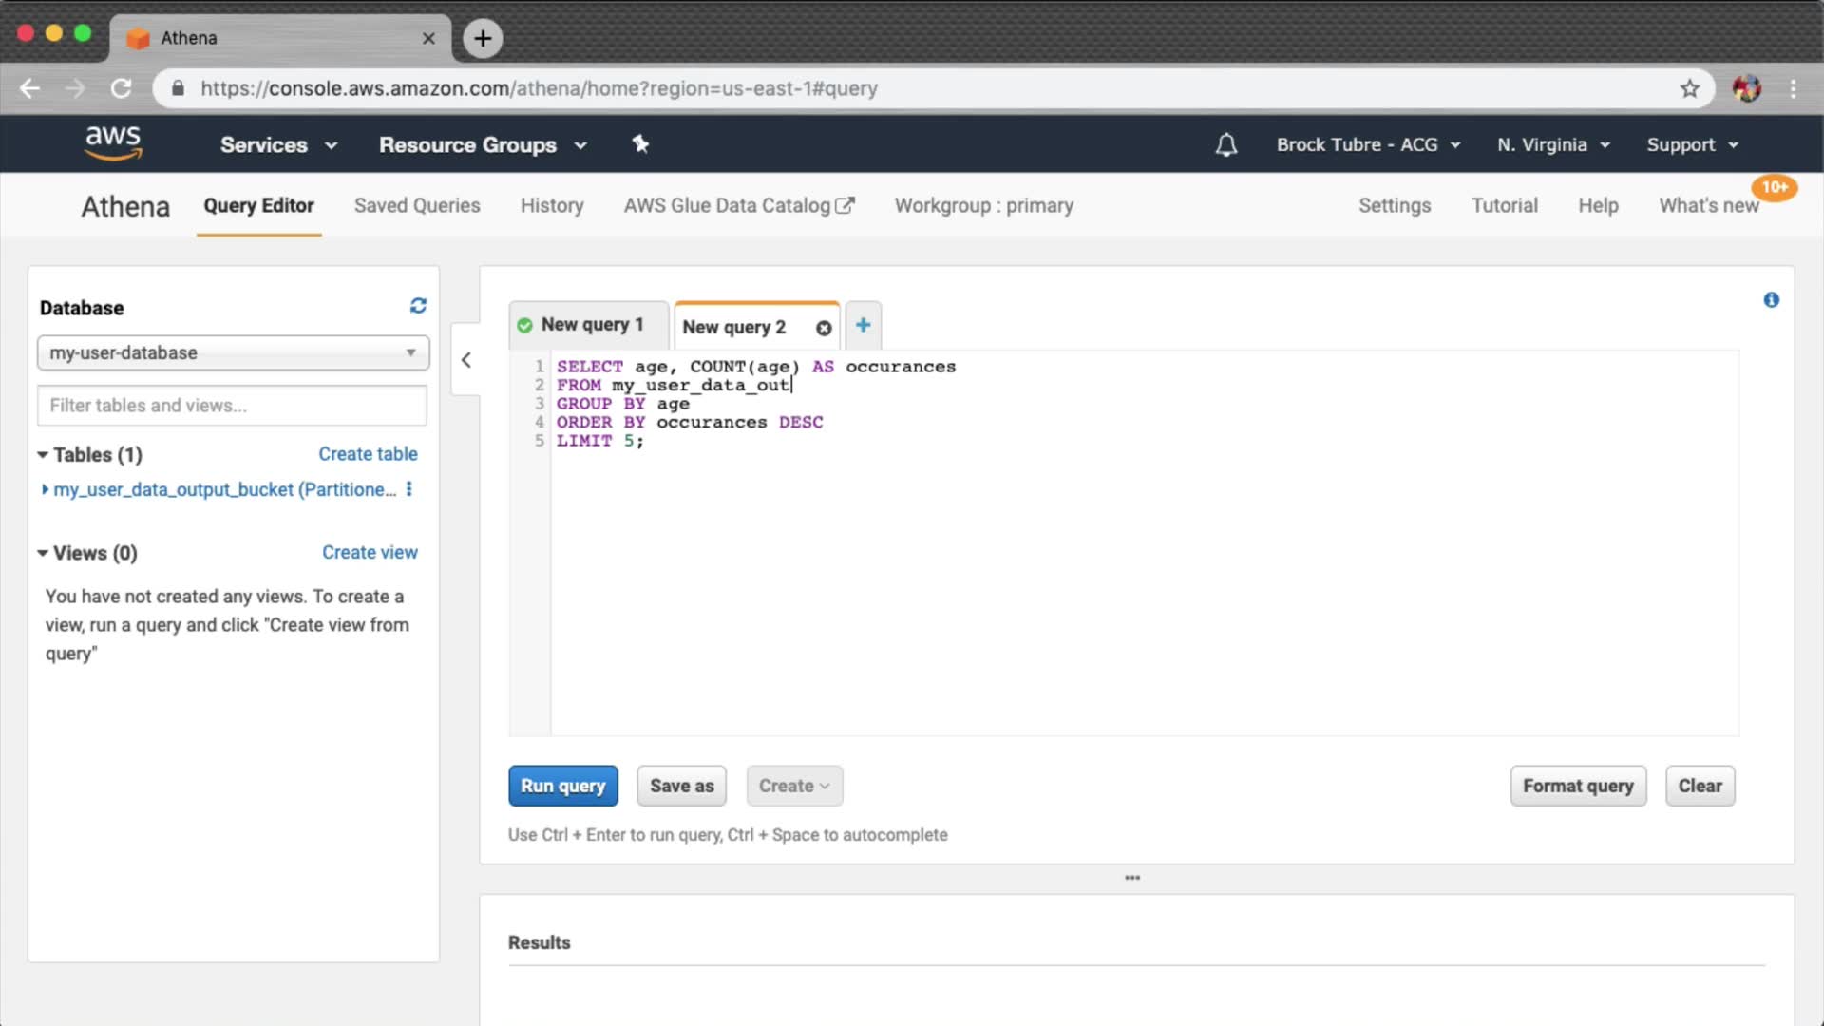Bookmark this page with star icon
Image resolution: width=1824 pixels, height=1026 pixels.
point(1689,88)
